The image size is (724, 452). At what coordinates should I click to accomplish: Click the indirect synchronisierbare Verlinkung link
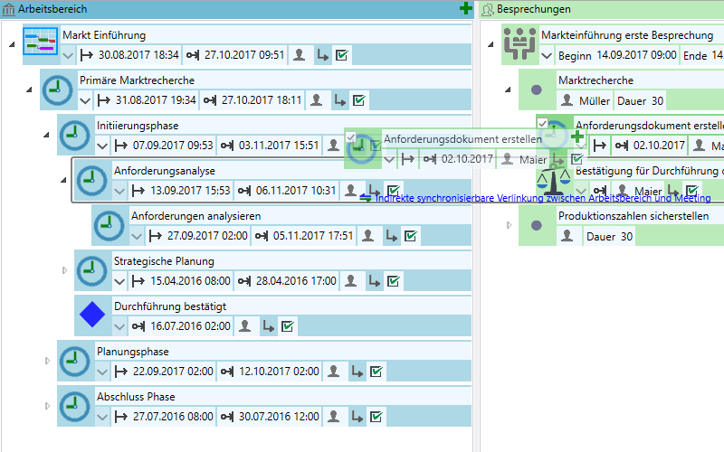click(x=542, y=198)
